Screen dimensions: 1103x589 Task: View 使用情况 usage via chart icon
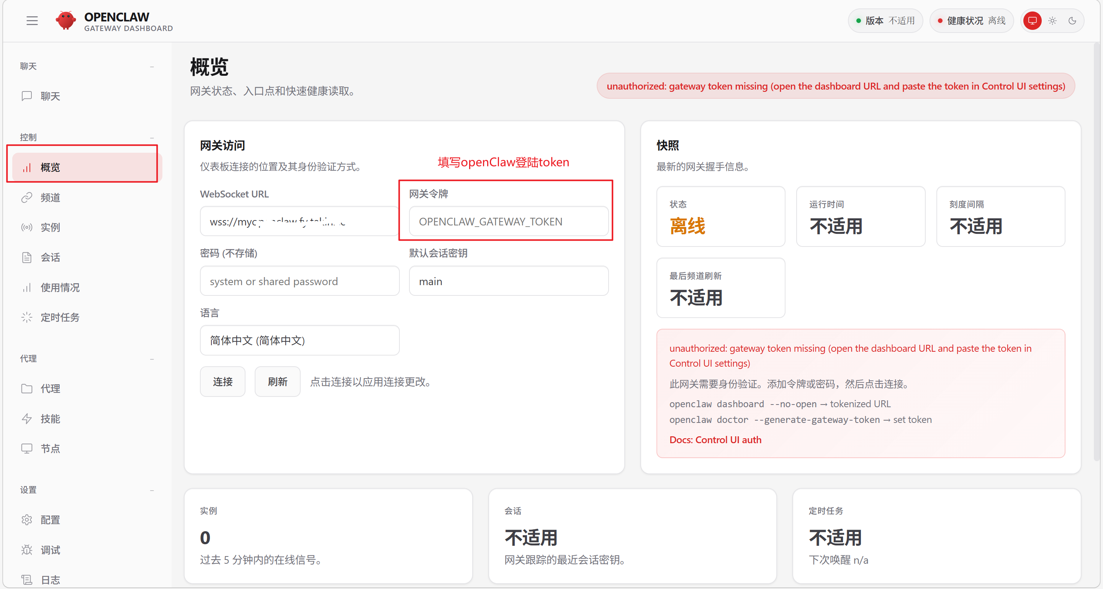pyautogui.click(x=26, y=287)
